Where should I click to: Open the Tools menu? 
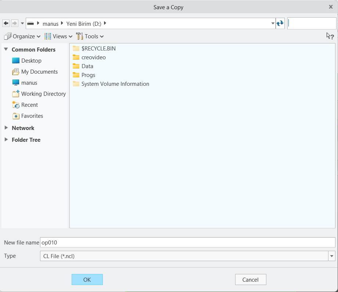[x=90, y=36]
